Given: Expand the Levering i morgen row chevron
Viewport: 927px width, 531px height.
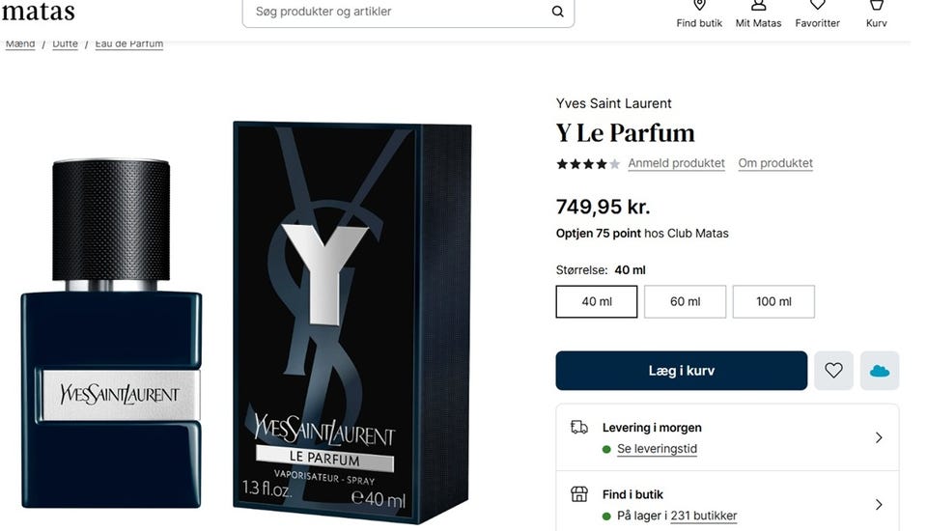Looking at the screenshot, I should [x=879, y=437].
